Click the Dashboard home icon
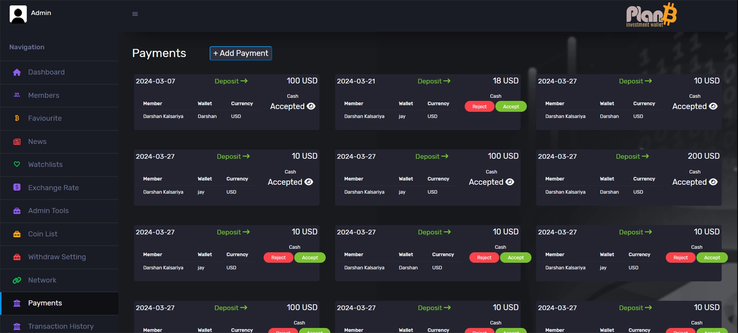 click(17, 72)
